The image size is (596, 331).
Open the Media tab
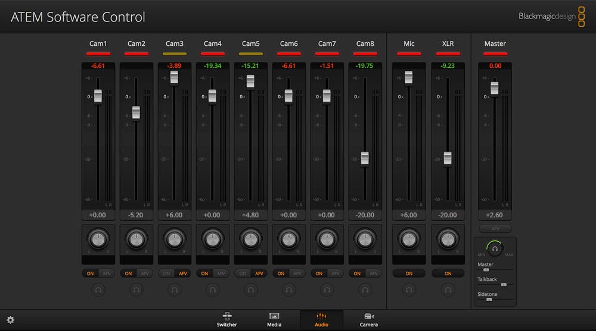pos(274,320)
